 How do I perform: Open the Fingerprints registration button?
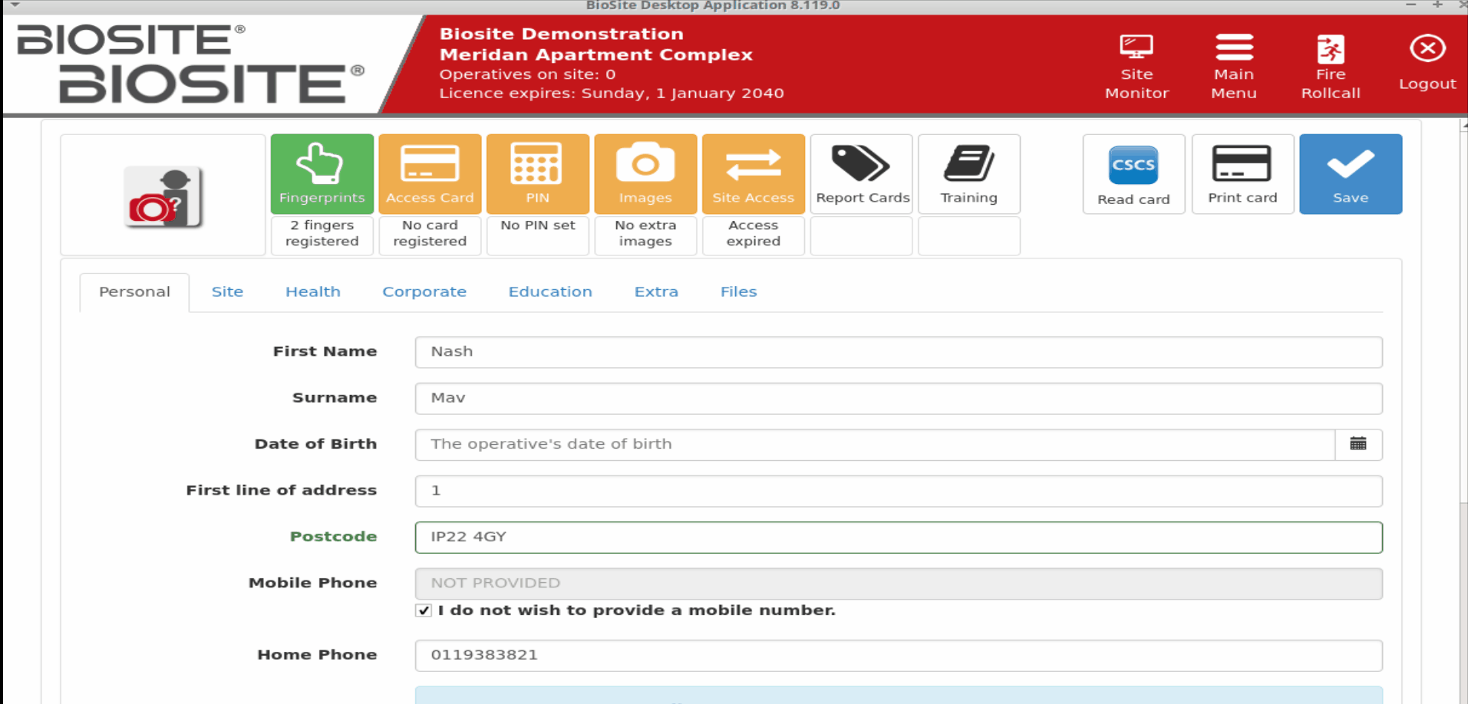(x=322, y=174)
